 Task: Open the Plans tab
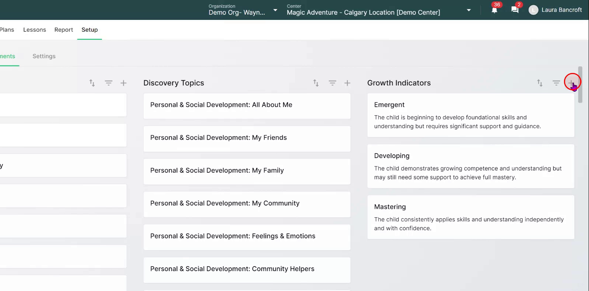pos(7,30)
